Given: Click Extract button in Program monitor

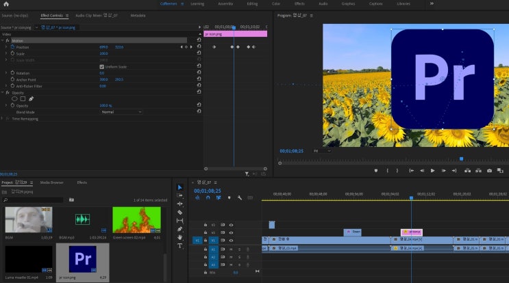Looking at the screenshot, I should [x=478, y=171].
